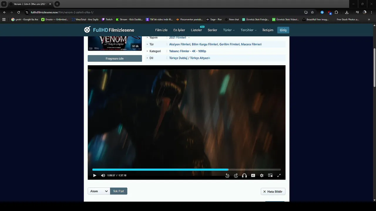Screen dimensions: 376x211
Task: Open the Twitch bookmark
Action: 107,20
